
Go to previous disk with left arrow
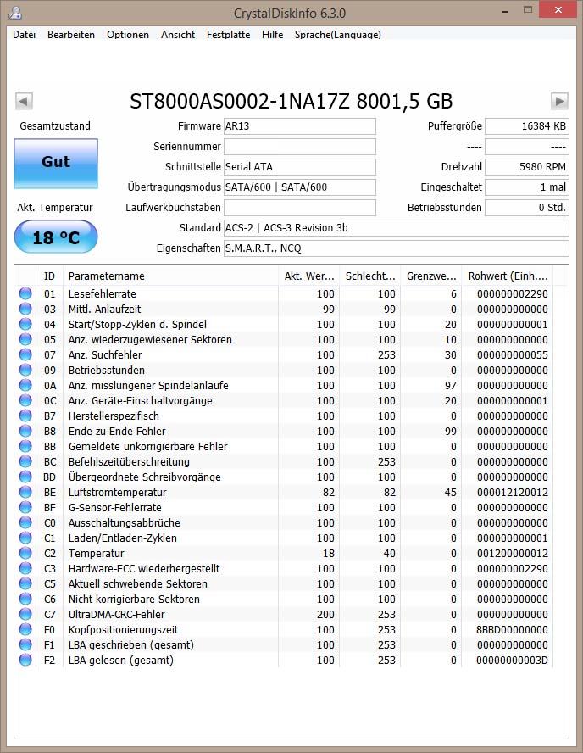pos(24,101)
